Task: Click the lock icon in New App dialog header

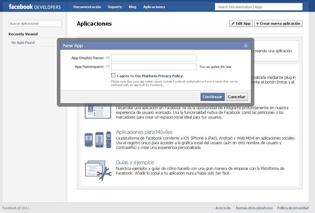Action: (x=246, y=46)
